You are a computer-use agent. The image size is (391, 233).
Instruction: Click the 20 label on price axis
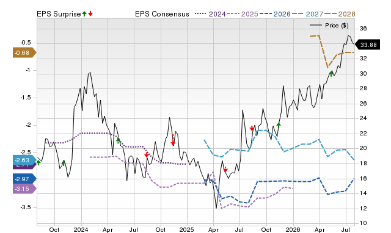click(364, 148)
